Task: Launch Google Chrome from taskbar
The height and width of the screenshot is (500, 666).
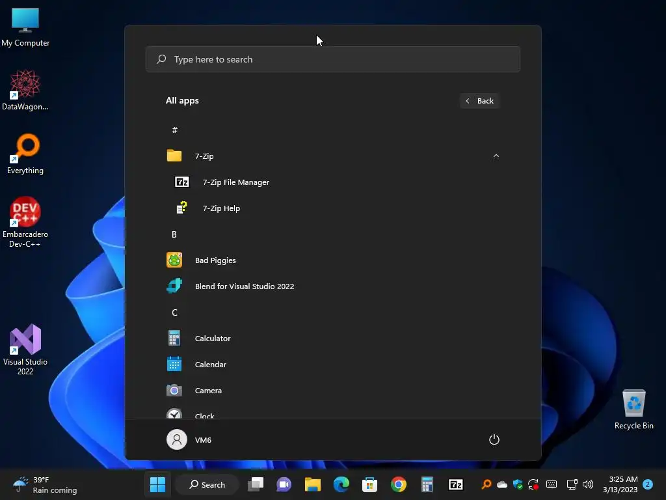Action: [399, 484]
